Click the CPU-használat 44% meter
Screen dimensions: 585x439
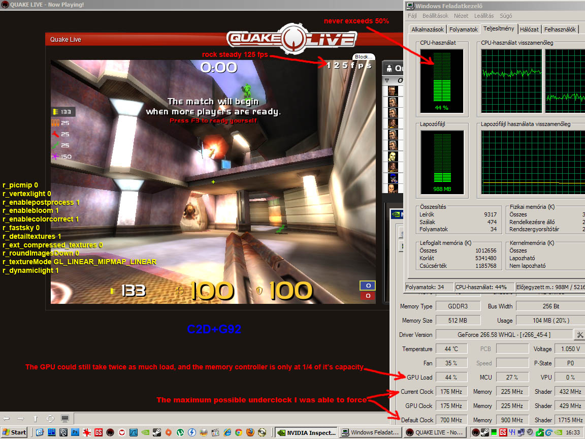click(x=442, y=81)
